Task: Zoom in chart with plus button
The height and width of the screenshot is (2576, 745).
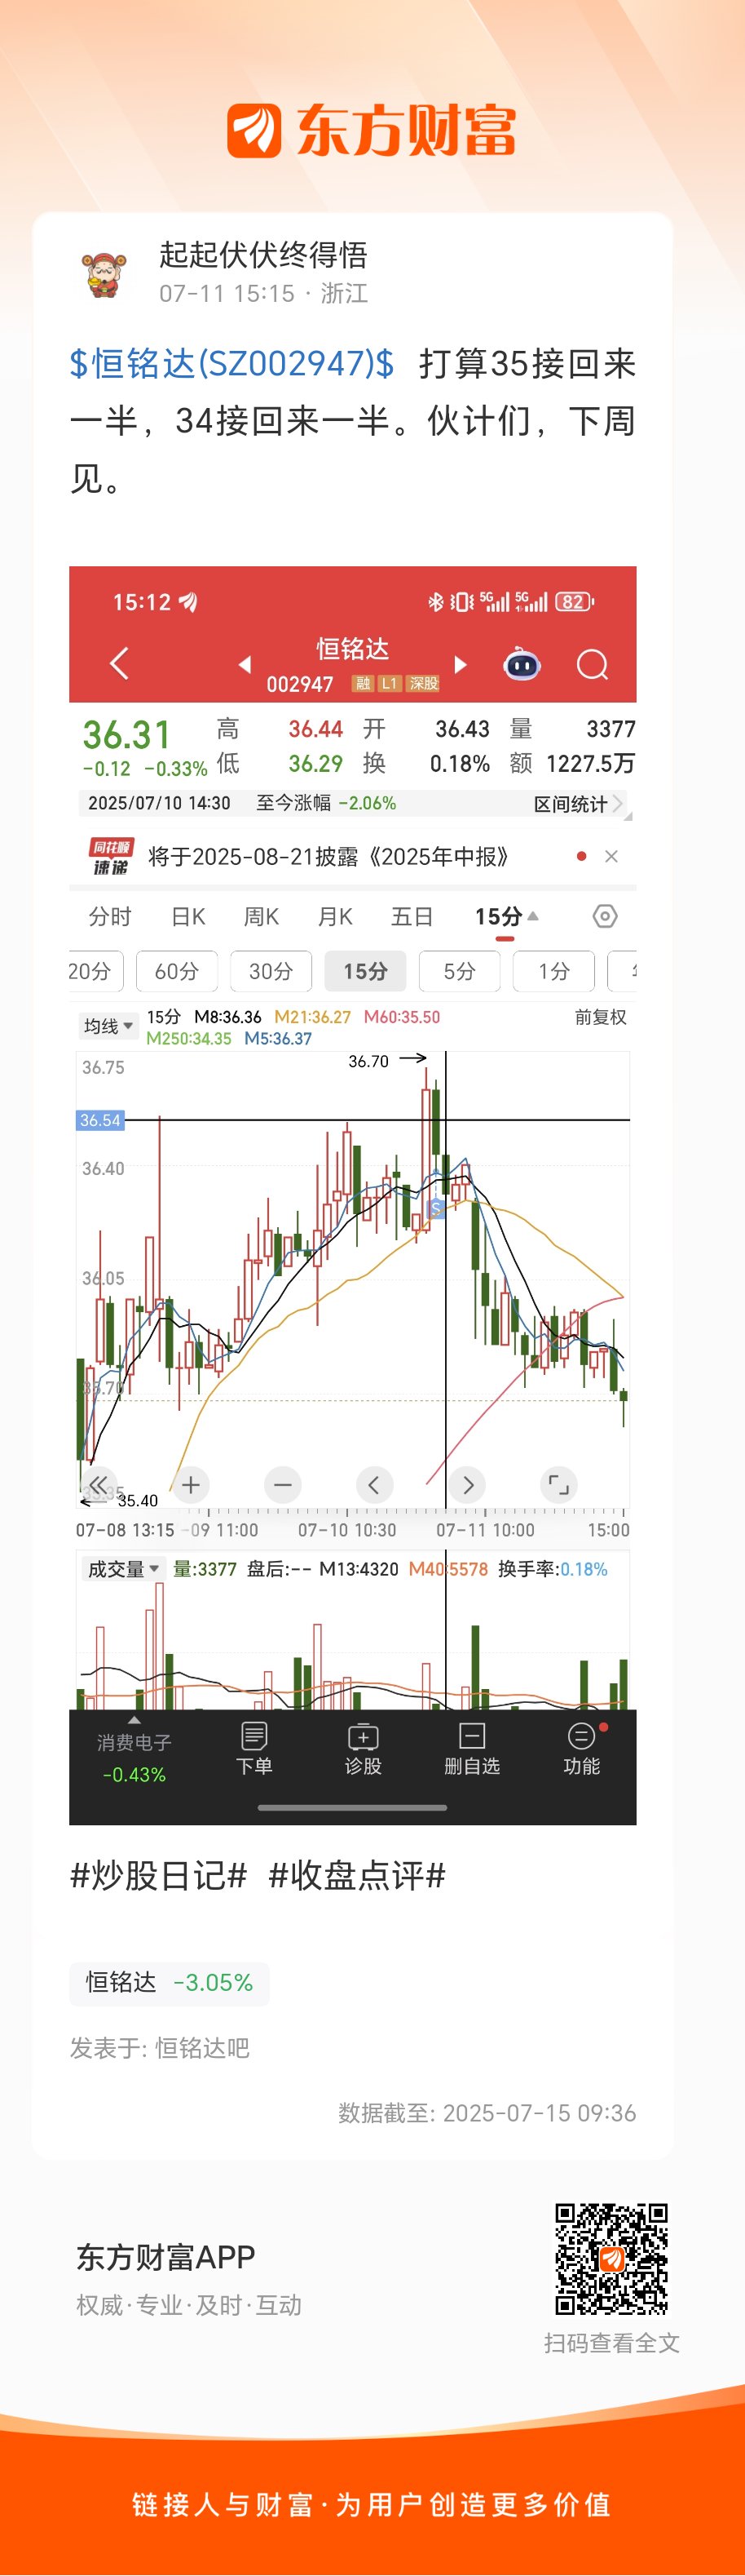Action: [192, 1484]
